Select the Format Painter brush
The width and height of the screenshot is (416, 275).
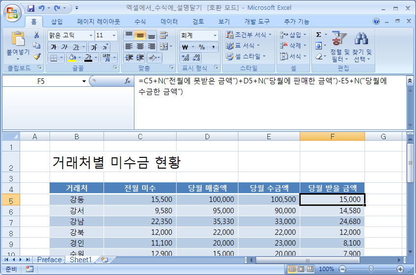coord(37,56)
